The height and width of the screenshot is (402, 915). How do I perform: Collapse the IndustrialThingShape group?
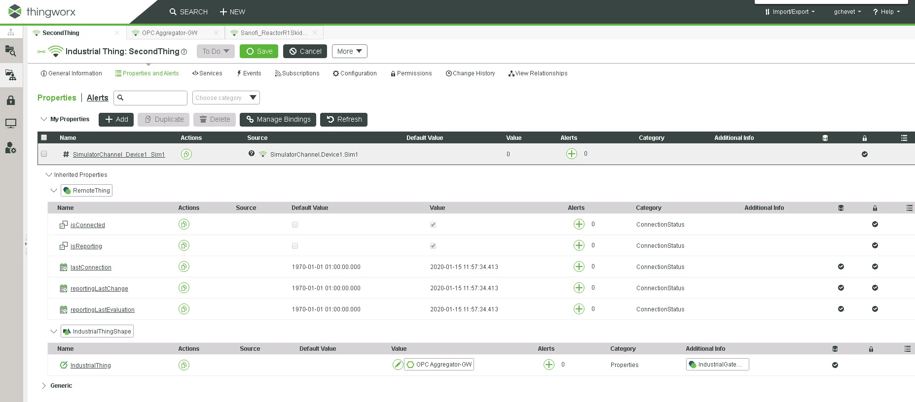(x=54, y=332)
